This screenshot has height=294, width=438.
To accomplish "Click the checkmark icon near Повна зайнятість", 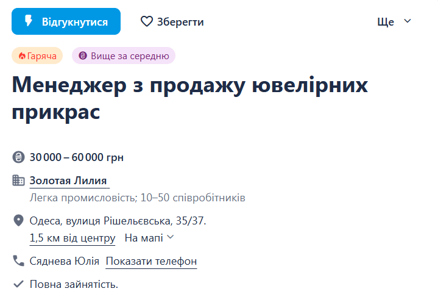I will point(18,284).
